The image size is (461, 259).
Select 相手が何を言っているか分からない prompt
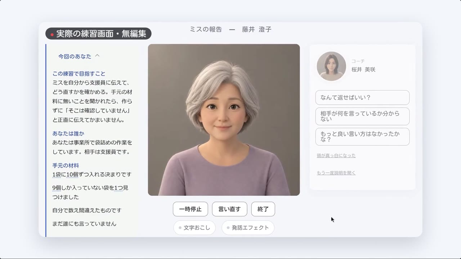[x=362, y=116]
